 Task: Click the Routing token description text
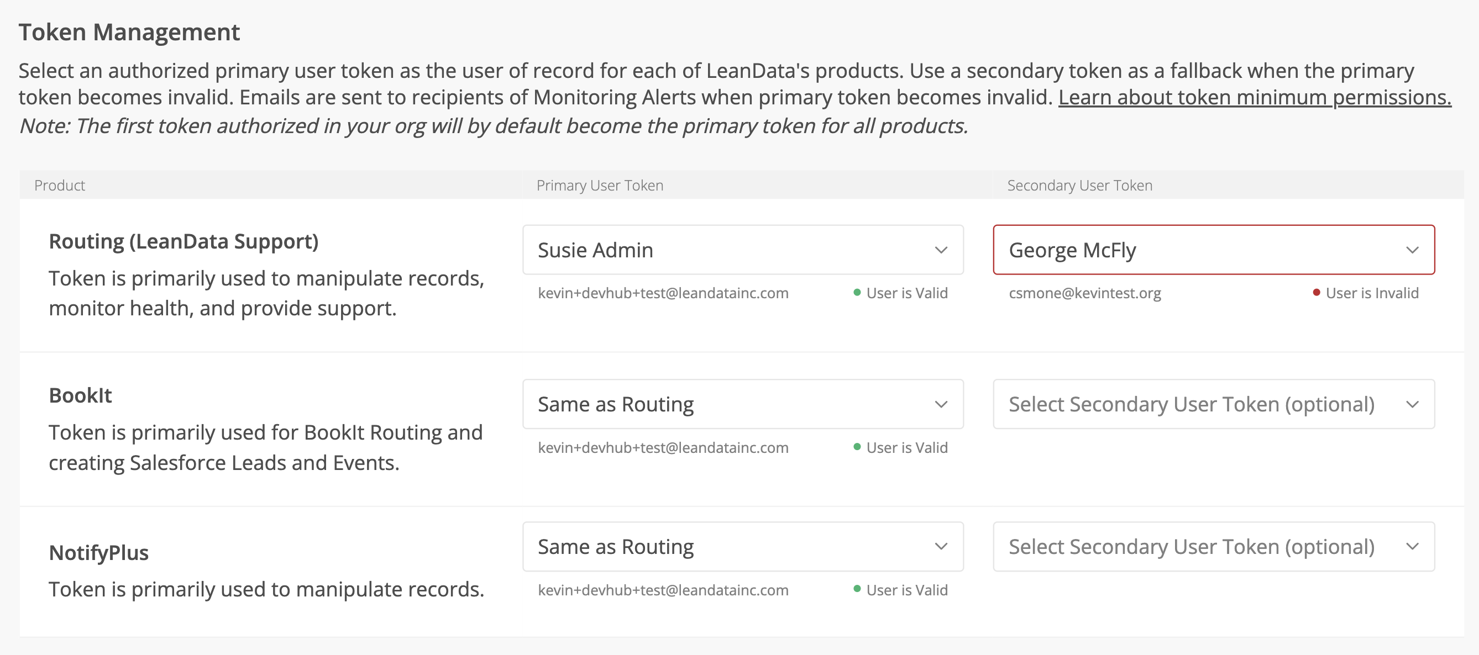[266, 293]
